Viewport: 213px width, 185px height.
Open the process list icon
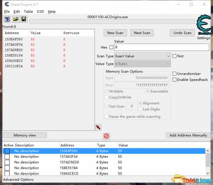7,19
